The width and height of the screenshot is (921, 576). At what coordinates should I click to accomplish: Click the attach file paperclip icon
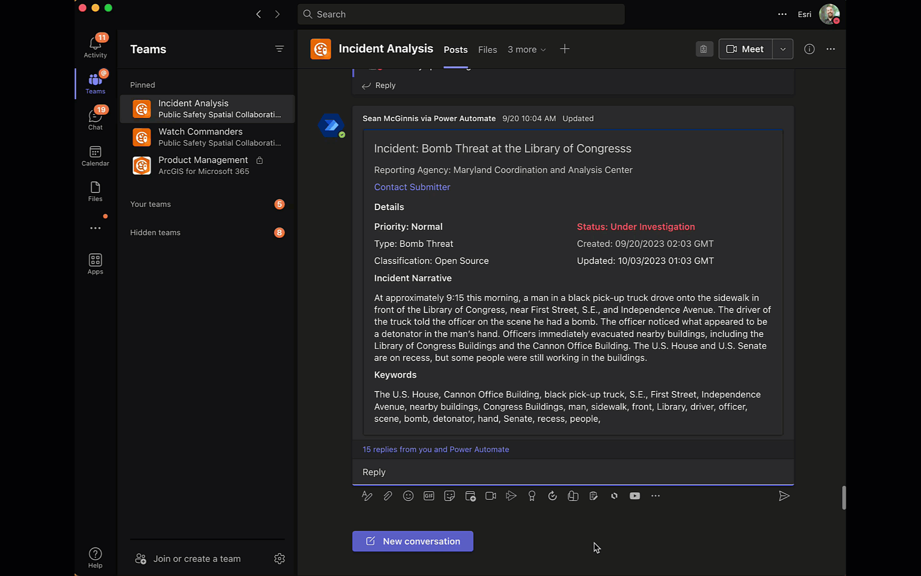tap(387, 496)
